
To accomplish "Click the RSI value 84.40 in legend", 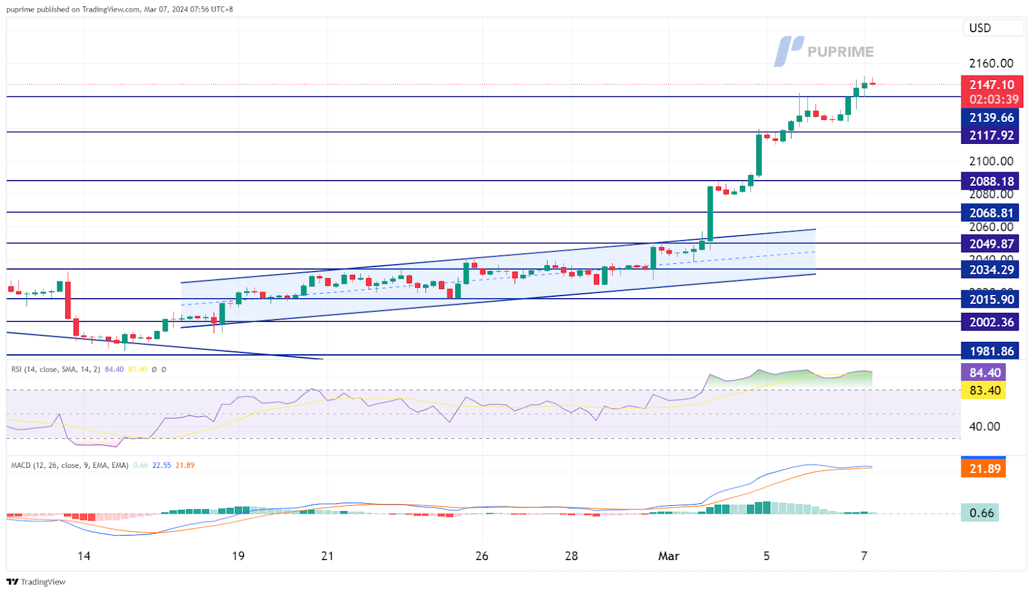I will tap(114, 370).
